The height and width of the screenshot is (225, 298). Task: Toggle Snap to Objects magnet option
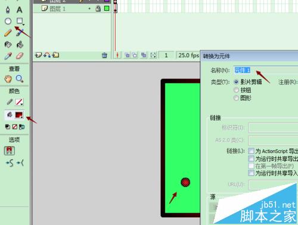tap(10, 151)
